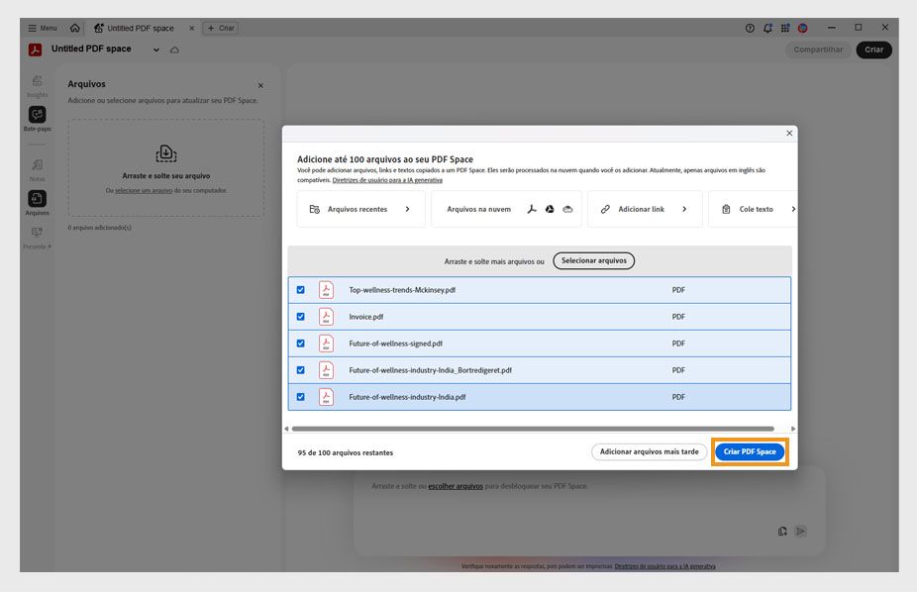
Task: Open the Untitled PDF space title dropdown
Action: (x=155, y=48)
